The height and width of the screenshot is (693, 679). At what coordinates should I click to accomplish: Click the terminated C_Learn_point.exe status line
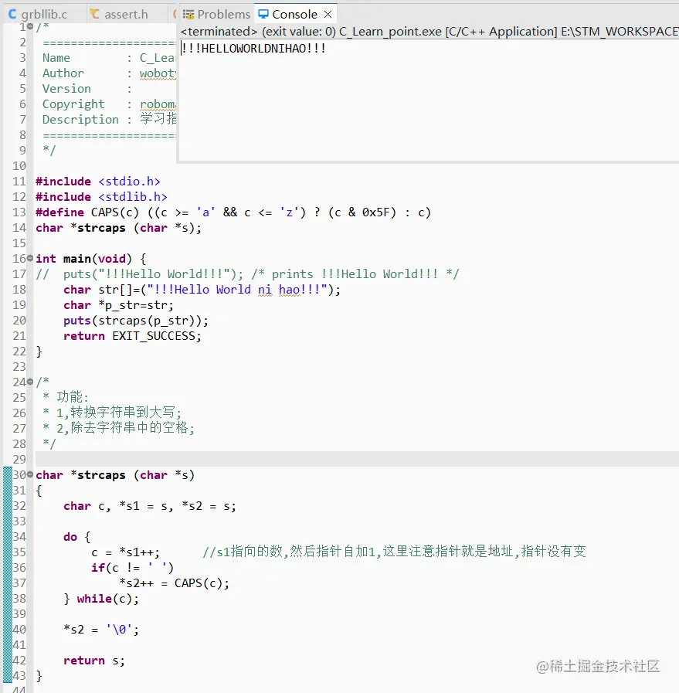point(429,32)
